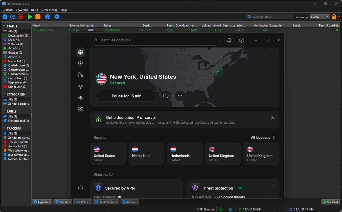Open the dropdown arrow next to lock icon
342x212 pixels.
(x=339, y=17)
